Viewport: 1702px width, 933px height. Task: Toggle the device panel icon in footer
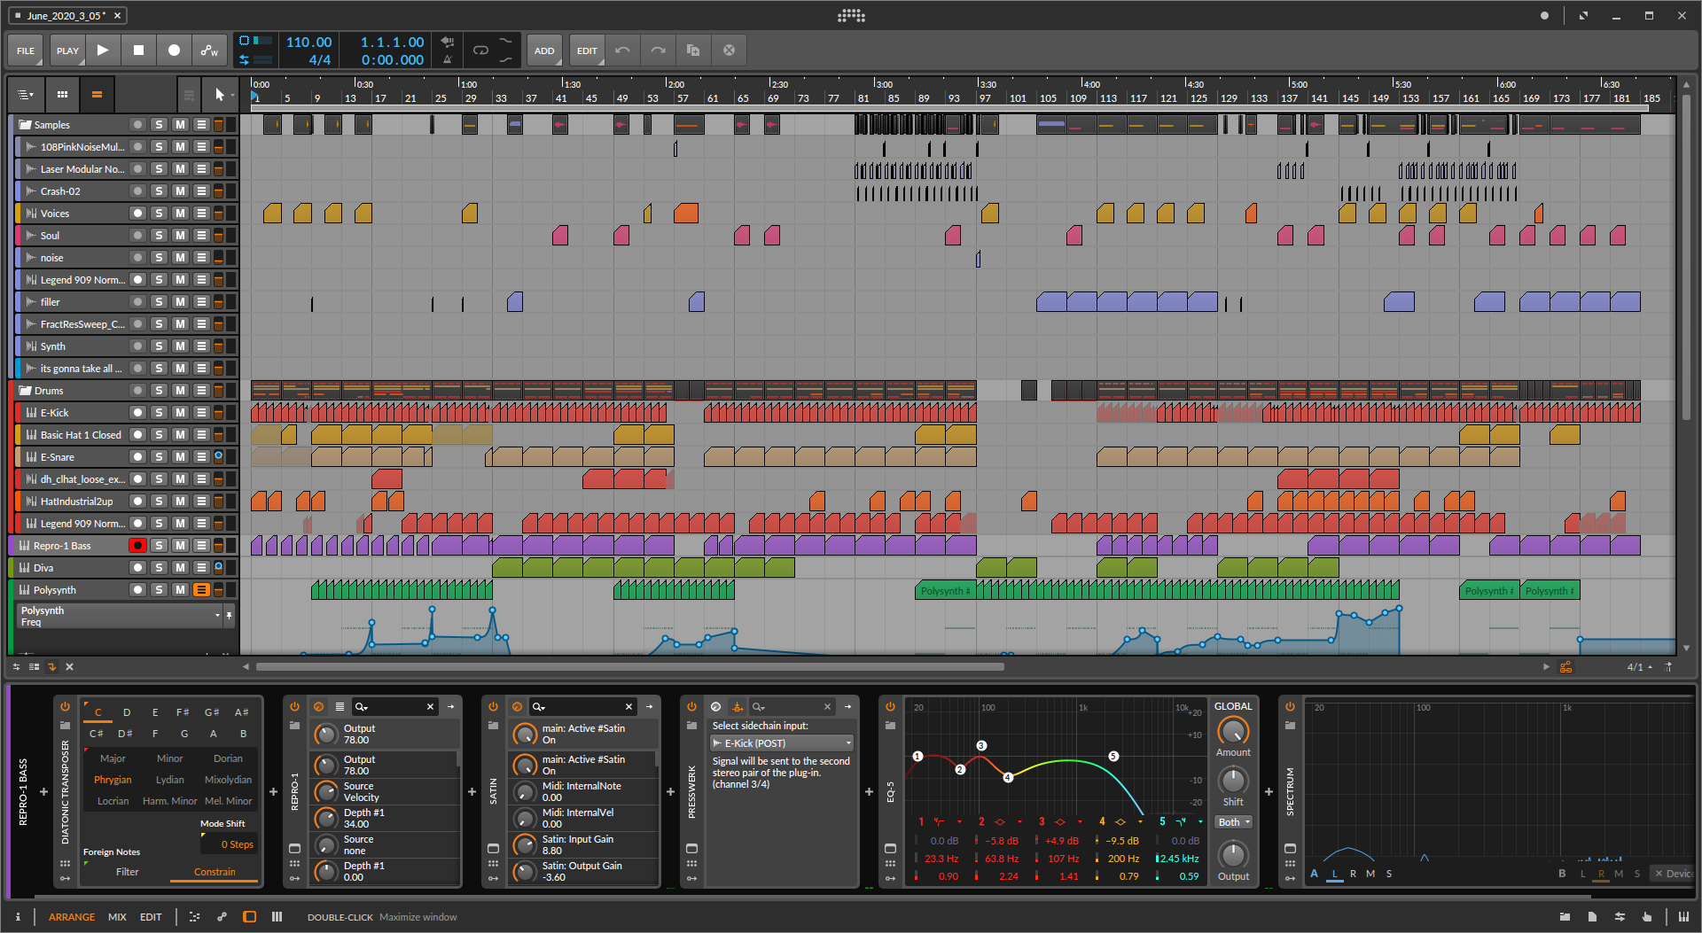[250, 917]
